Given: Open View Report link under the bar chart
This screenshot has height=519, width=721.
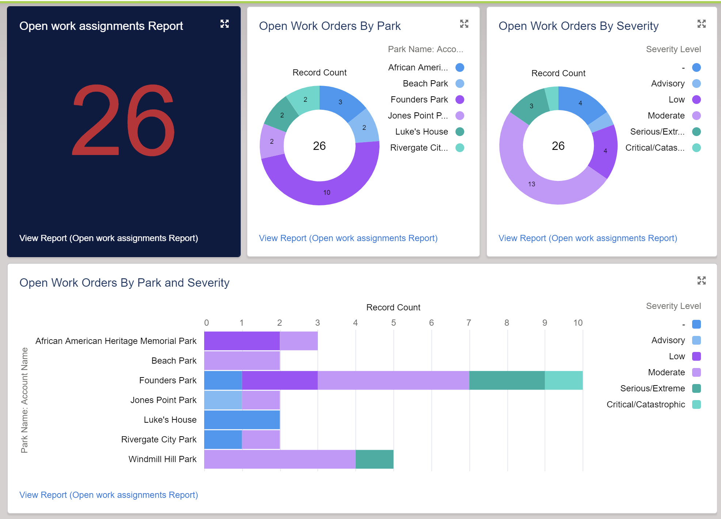Looking at the screenshot, I should click(x=109, y=495).
